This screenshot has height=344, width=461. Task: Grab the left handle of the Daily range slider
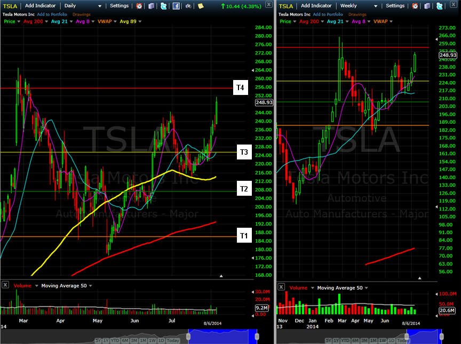pyautogui.click(x=188, y=337)
